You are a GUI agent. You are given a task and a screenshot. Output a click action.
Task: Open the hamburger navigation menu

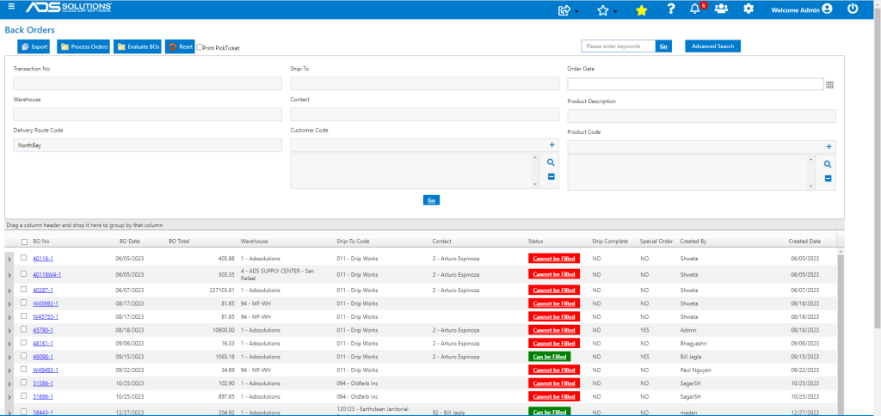11,7
